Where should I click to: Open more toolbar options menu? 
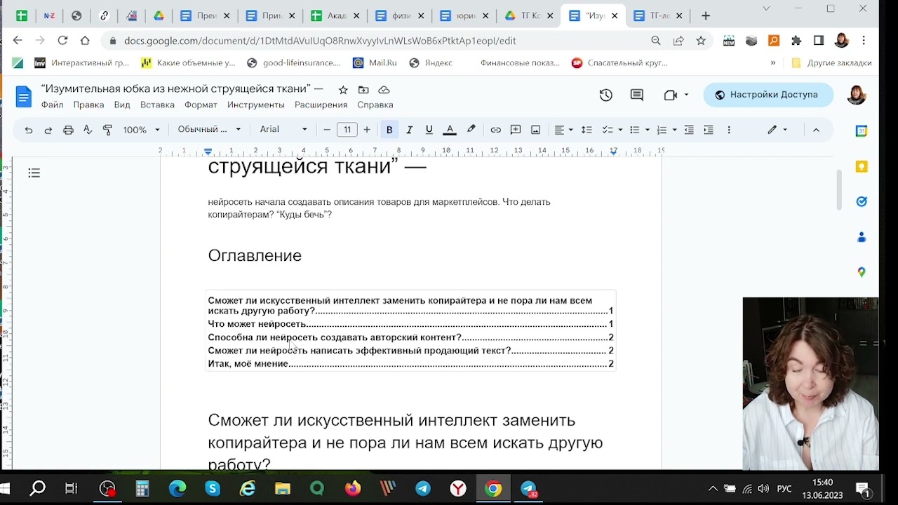point(729,130)
